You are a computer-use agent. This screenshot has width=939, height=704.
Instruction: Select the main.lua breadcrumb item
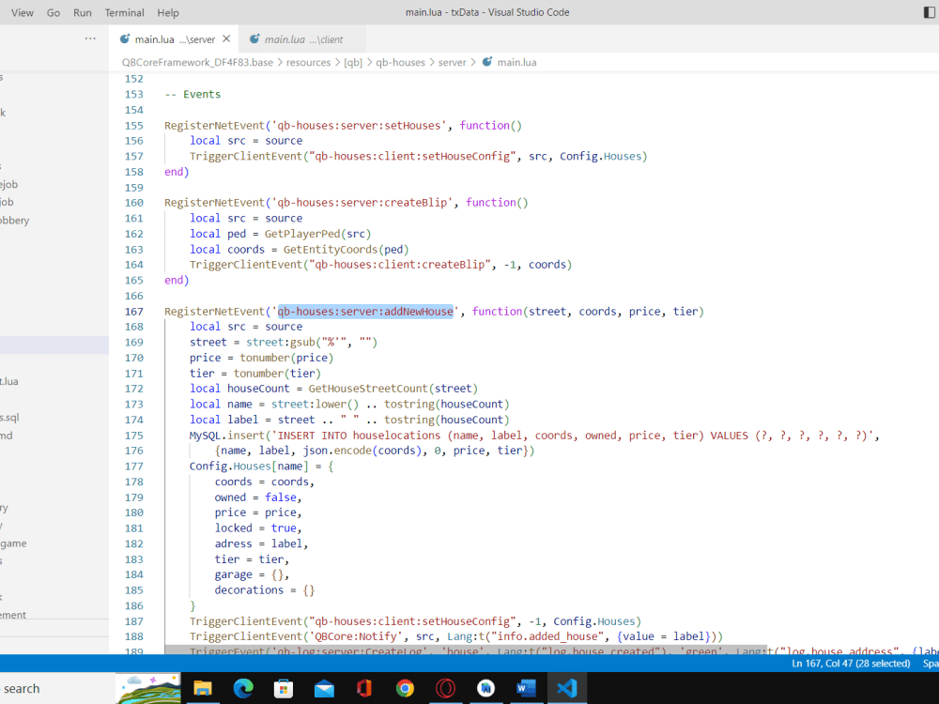[516, 62]
